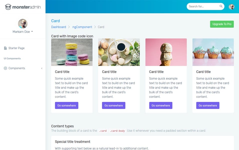Viewport: 239px width, 150px height.
Task: Select Components in the sidebar
Action: point(17,68)
